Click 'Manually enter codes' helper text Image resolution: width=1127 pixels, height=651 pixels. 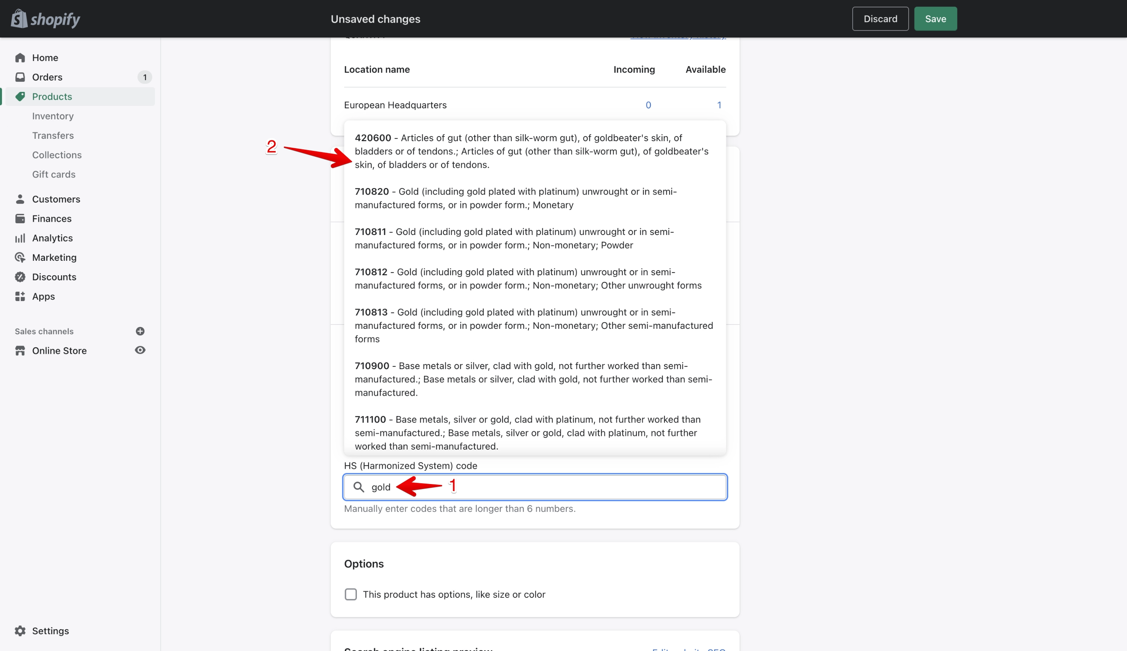coord(460,508)
